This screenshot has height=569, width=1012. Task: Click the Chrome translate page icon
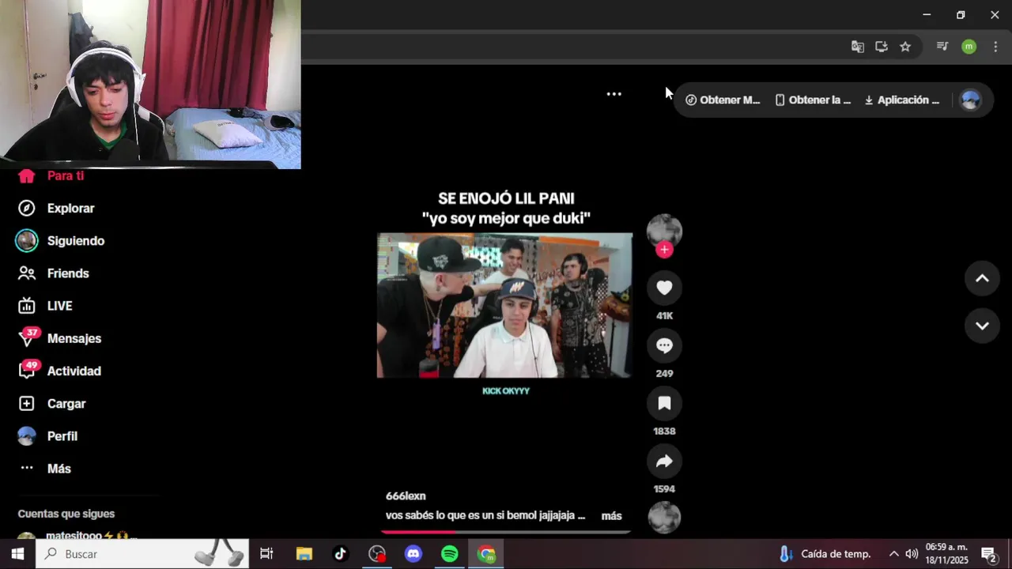pyautogui.click(x=858, y=47)
